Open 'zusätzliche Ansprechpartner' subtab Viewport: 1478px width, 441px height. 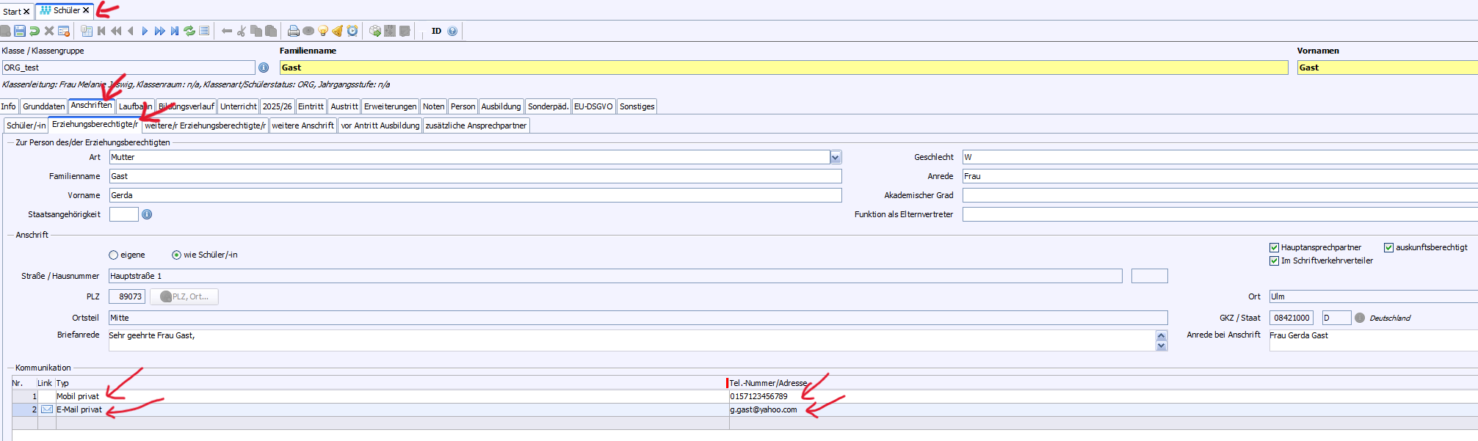476,125
